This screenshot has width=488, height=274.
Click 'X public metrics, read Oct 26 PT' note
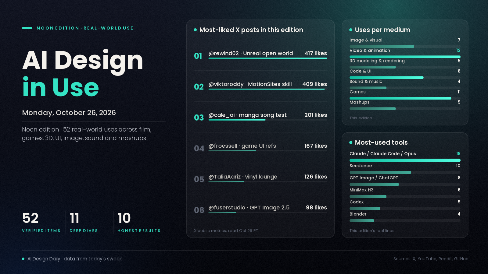point(226,231)
